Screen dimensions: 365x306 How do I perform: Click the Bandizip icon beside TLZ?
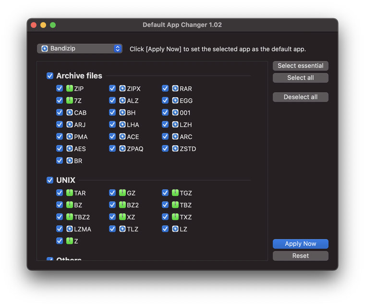122,229
